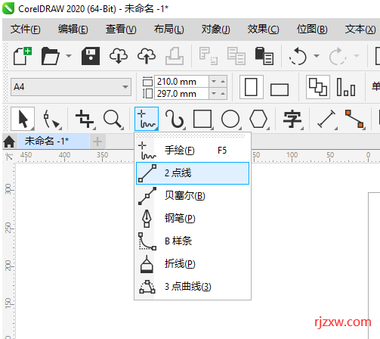Open the 文件(F) menu

click(25, 30)
